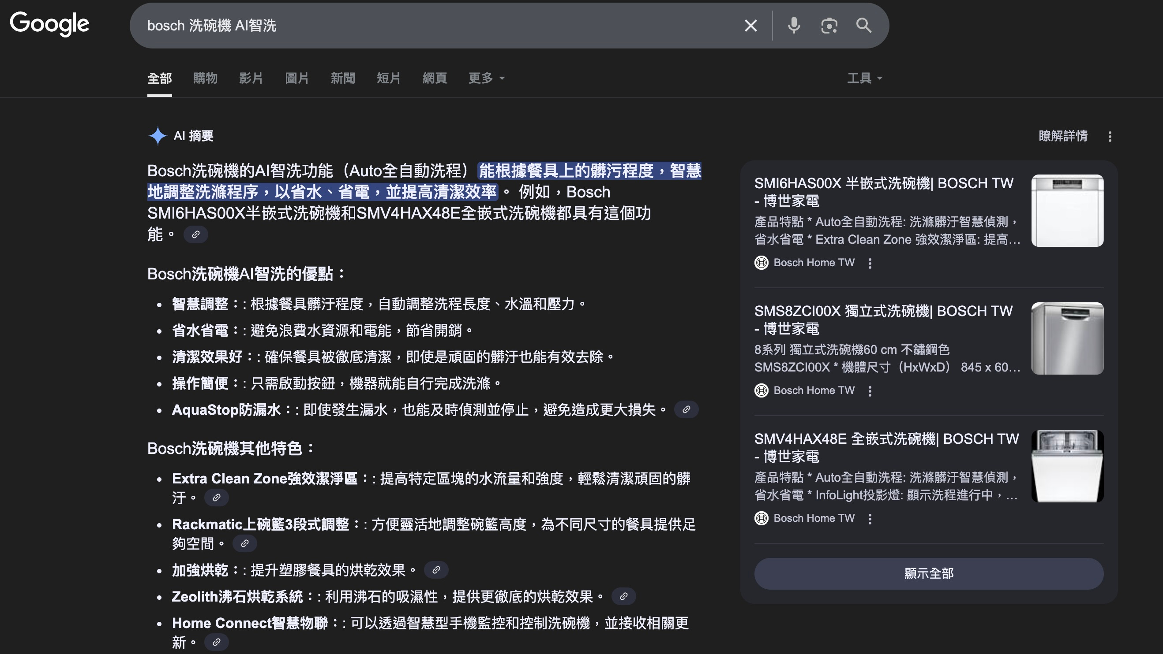Viewport: 1163px width, 654px height.
Task: Click the SMV4HAX48E dishwasher thumbnail image
Action: [x=1067, y=466]
